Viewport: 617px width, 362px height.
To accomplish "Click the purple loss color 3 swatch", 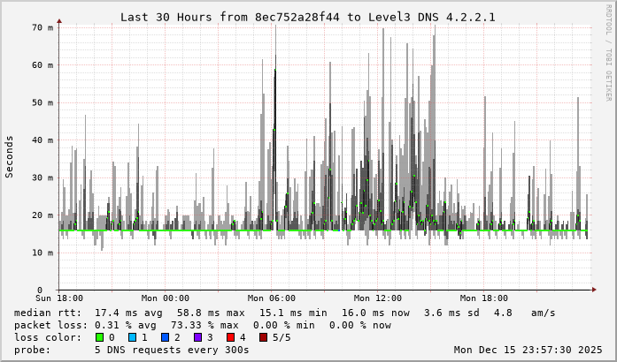I will click(197, 337).
